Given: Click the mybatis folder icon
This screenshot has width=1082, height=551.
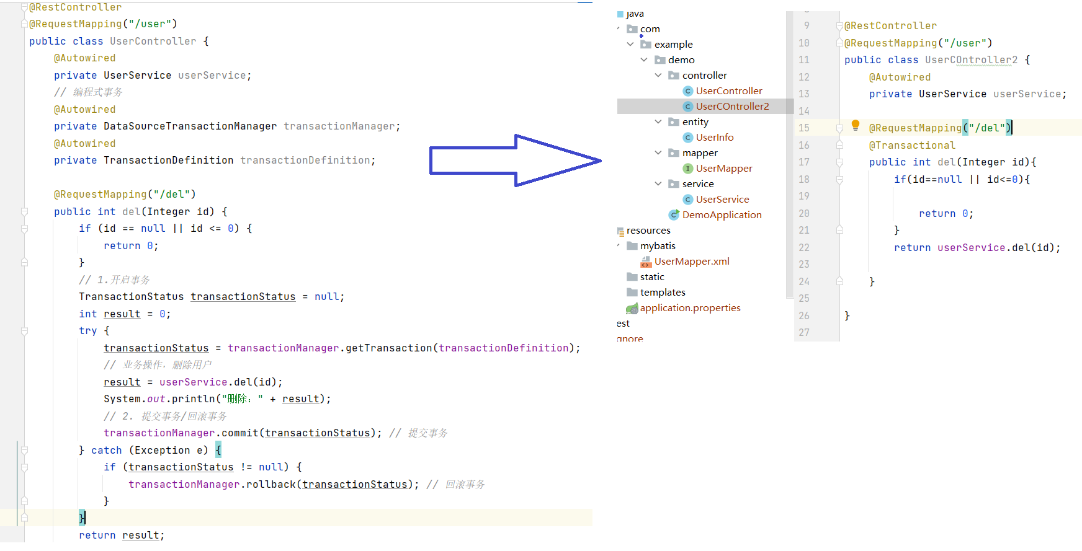Looking at the screenshot, I should [x=632, y=246].
